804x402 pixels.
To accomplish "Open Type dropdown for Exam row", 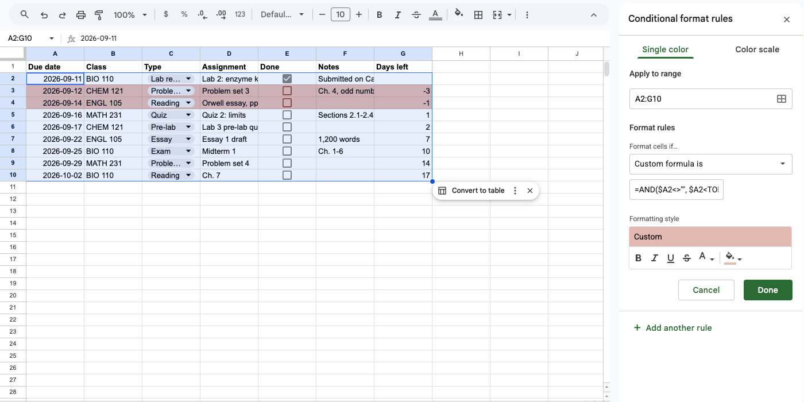I will (x=189, y=151).
